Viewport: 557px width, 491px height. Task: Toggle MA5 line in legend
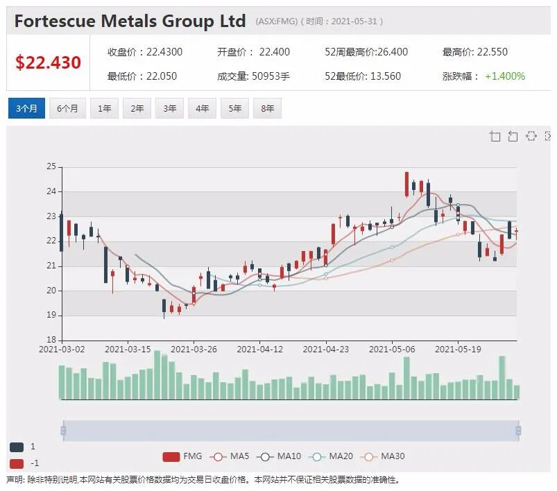[230, 456]
